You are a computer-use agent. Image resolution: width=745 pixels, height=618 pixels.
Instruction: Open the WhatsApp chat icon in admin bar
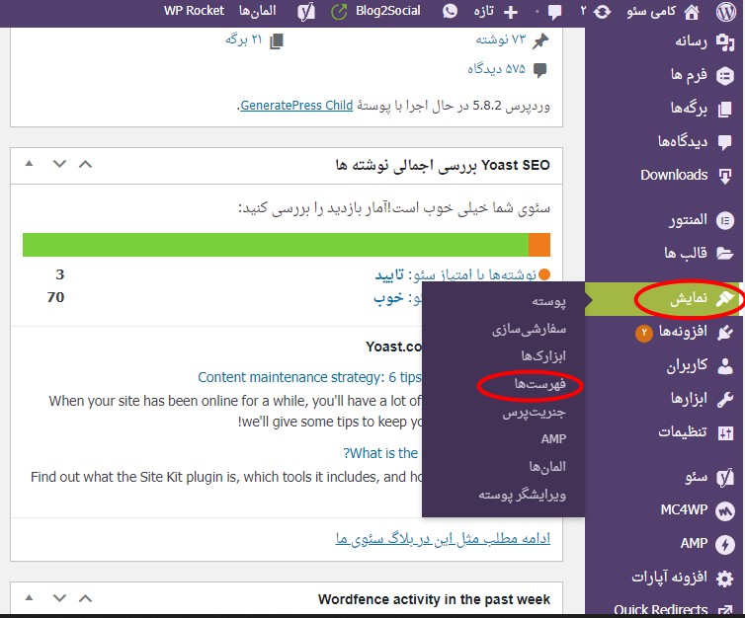[x=450, y=11]
